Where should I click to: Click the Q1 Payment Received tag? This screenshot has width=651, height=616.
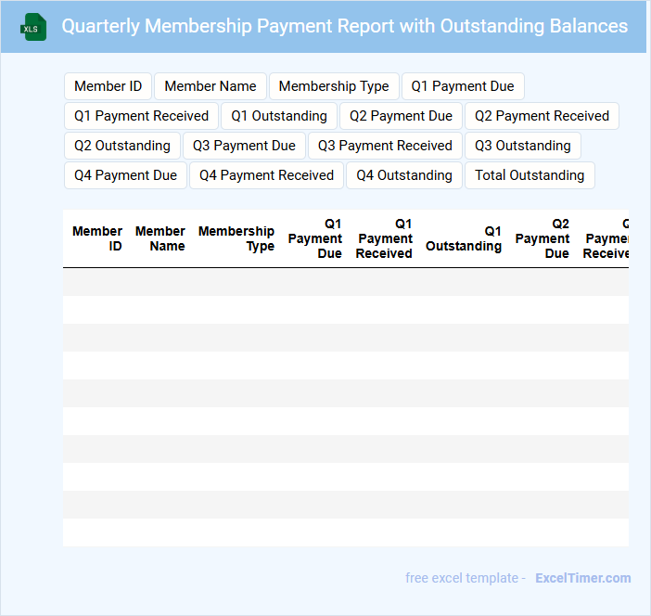[x=141, y=116]
